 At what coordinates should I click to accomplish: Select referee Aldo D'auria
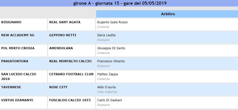click(106, 87)
